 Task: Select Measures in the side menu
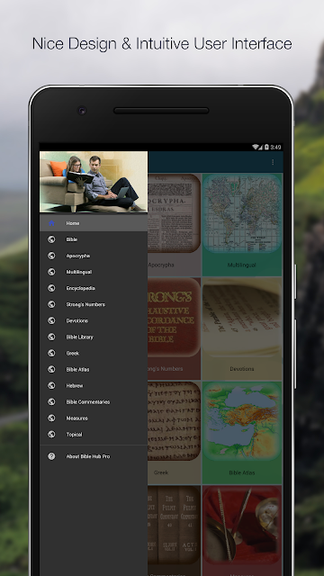pyautogui.click(x=94, y=418)
